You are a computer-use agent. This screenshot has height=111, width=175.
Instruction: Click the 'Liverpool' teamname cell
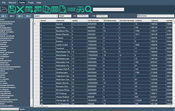(63, 48)
